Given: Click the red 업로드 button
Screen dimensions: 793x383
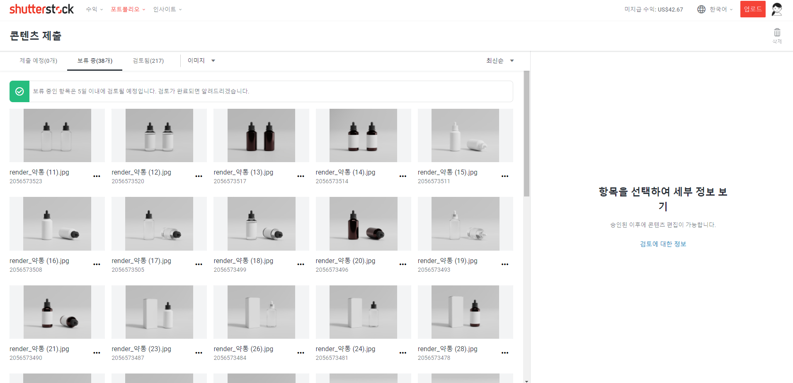Looking at the screenshot, I should (x=753, y=9).
